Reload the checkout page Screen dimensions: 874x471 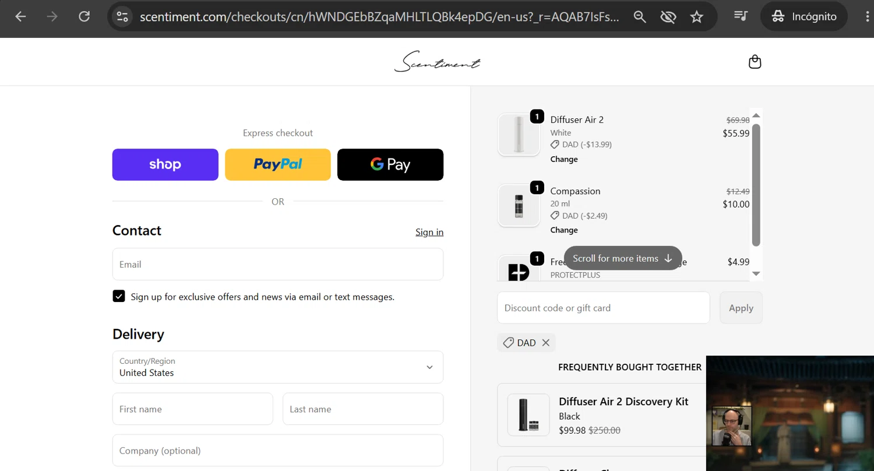[84, 16]
